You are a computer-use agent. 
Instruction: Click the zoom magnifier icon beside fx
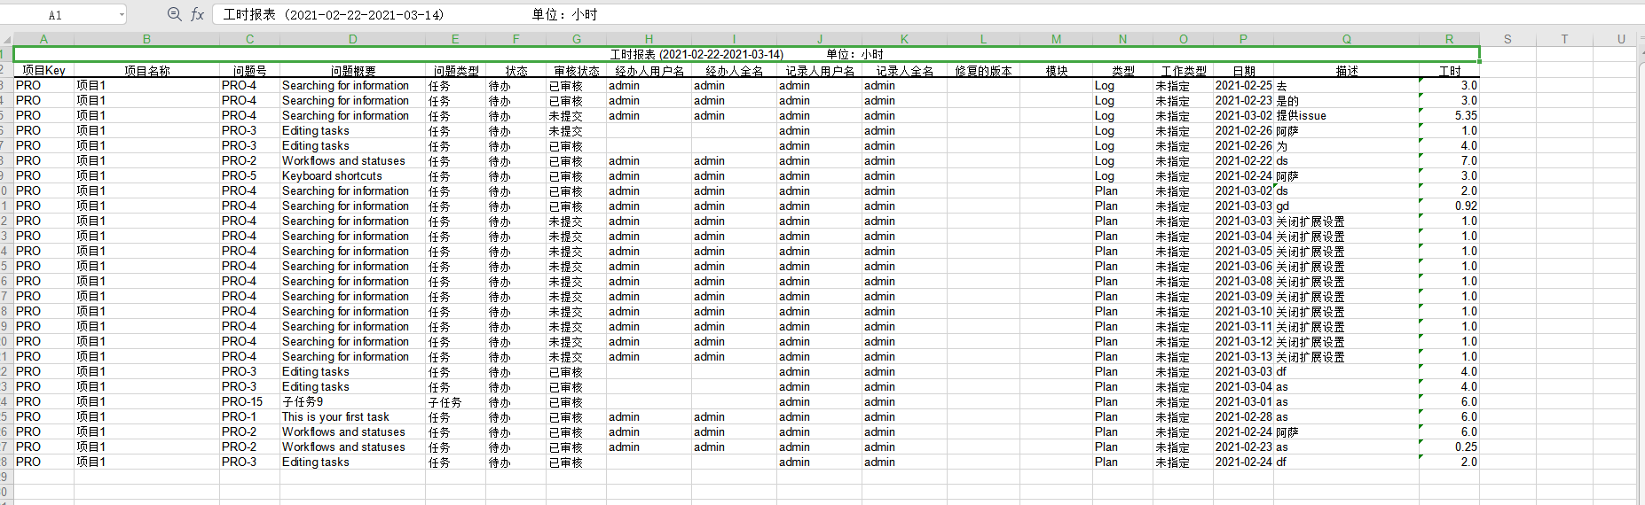[x=174, y=14]
